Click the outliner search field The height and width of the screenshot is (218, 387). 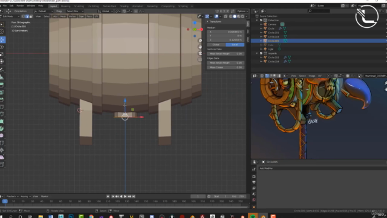click(x=319, y=11)
